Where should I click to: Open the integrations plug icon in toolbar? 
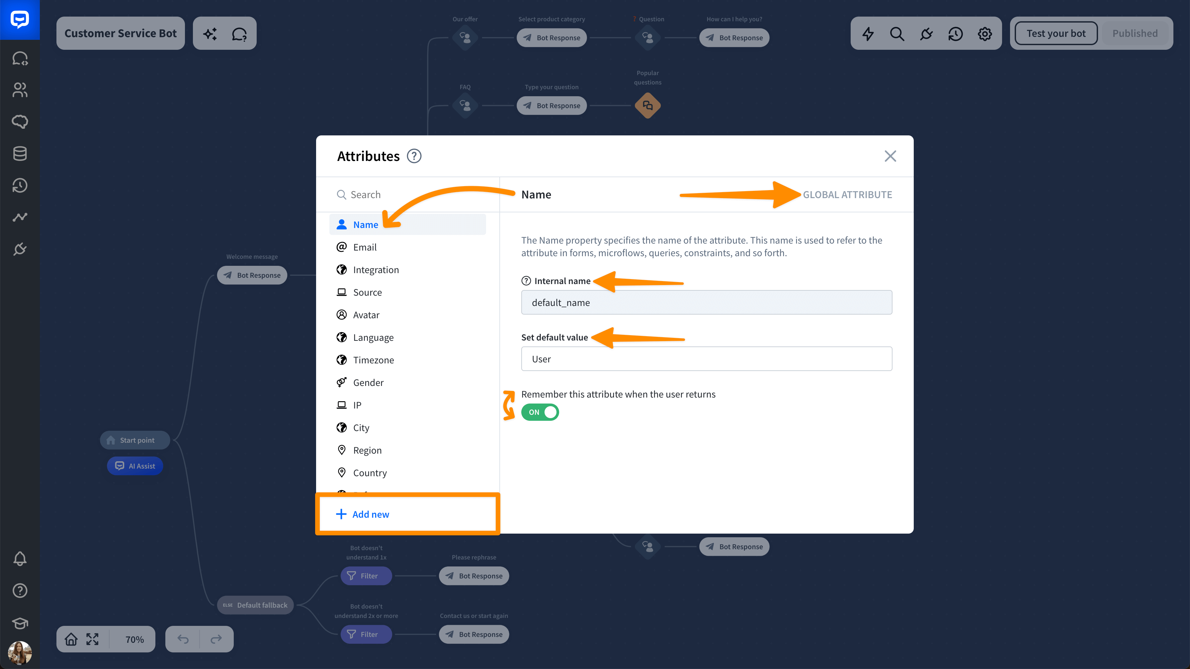pyautogui.click(x=926, y=34)
